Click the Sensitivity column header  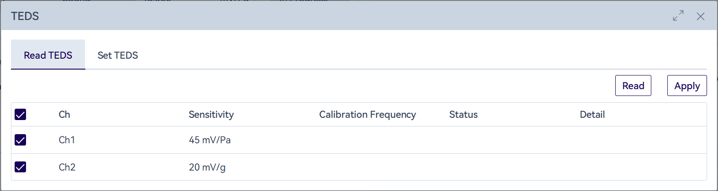click(x=211, y=115)
